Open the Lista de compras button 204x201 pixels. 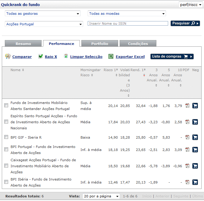tap(172, 56)
